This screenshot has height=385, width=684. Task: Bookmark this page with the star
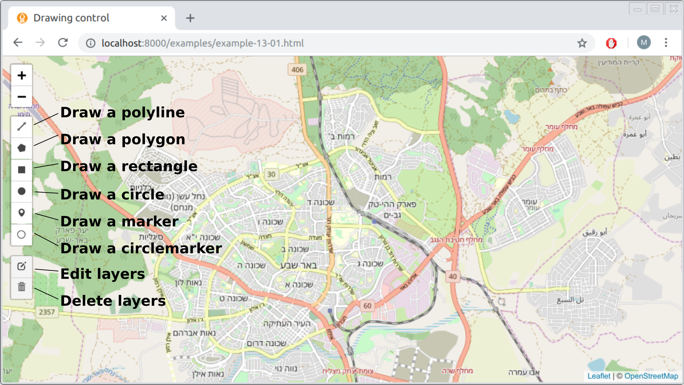click(x=582, y=43)
